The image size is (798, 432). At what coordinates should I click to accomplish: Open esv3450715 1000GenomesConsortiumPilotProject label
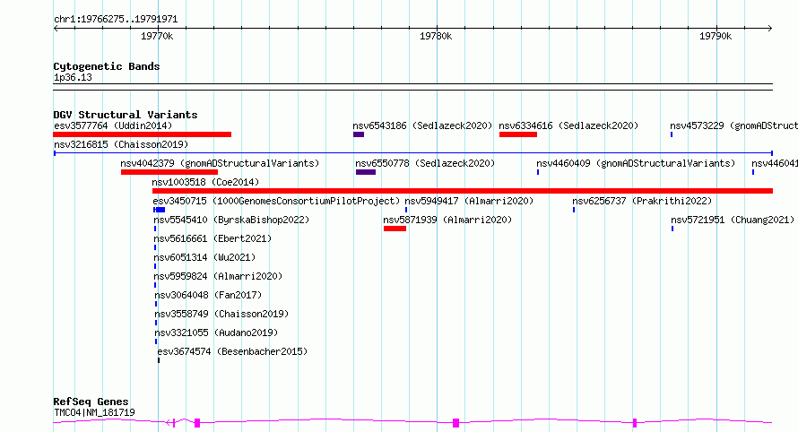276,201
